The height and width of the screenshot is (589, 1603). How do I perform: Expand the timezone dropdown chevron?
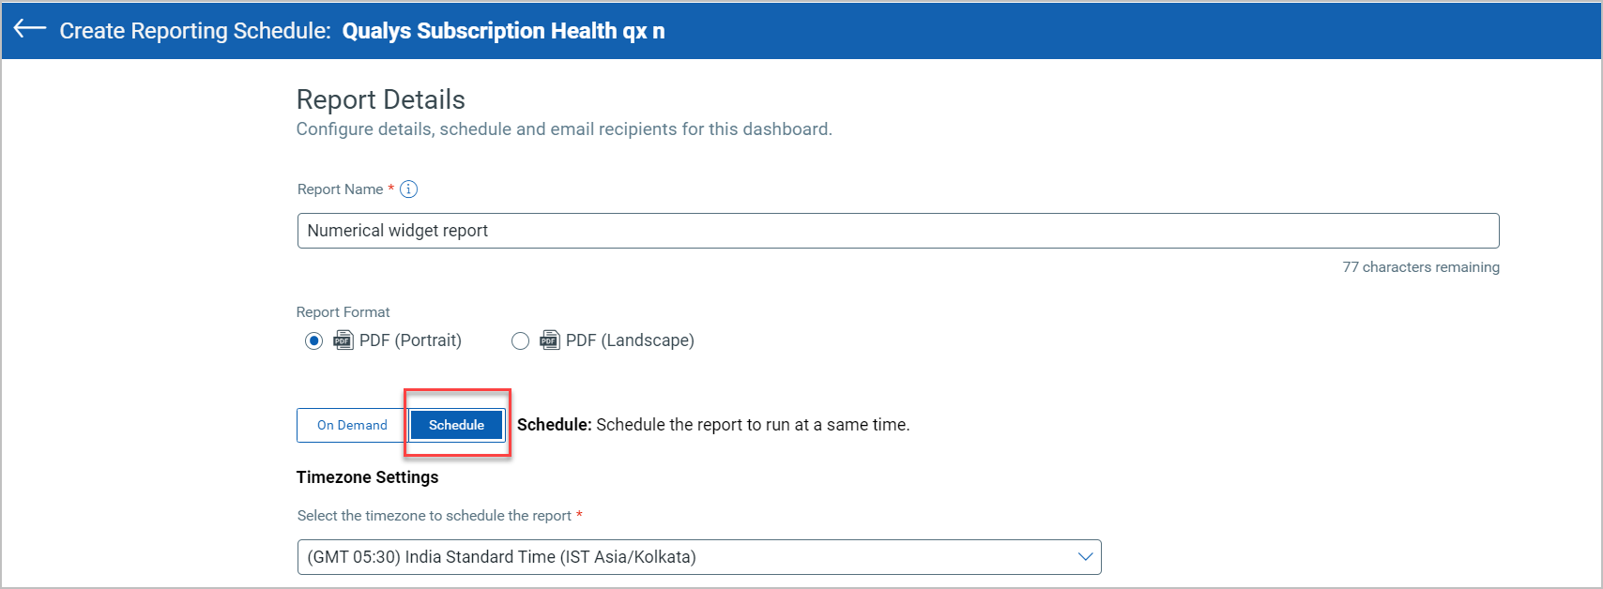1085,557
